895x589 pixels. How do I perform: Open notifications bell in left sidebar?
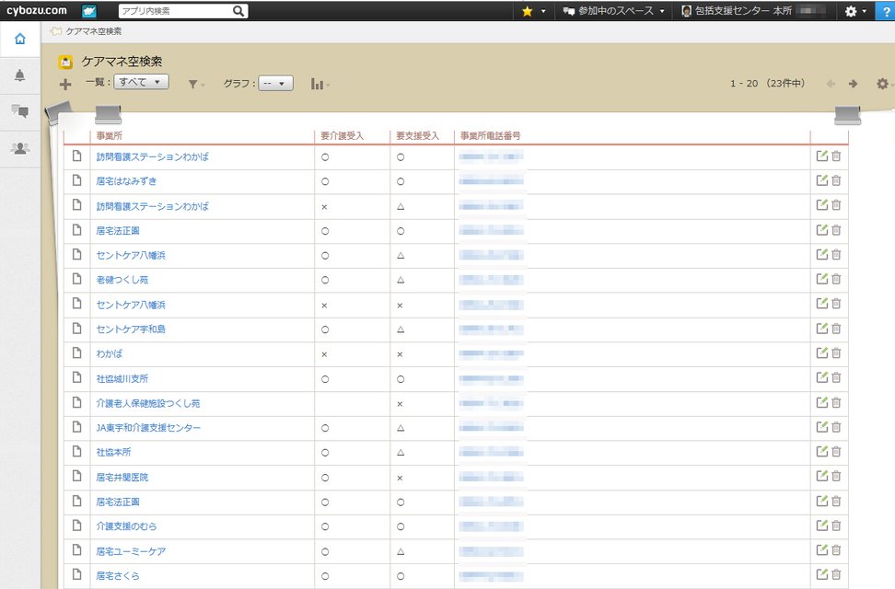pyautogui.click(x=20, y=75)
